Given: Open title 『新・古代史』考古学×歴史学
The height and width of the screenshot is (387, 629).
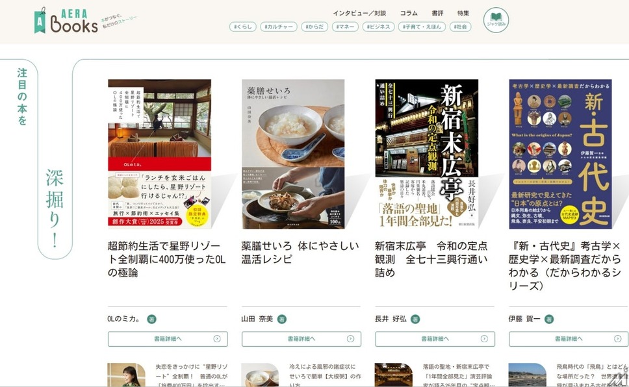Looking at the screenshot, I should (565, 266).
